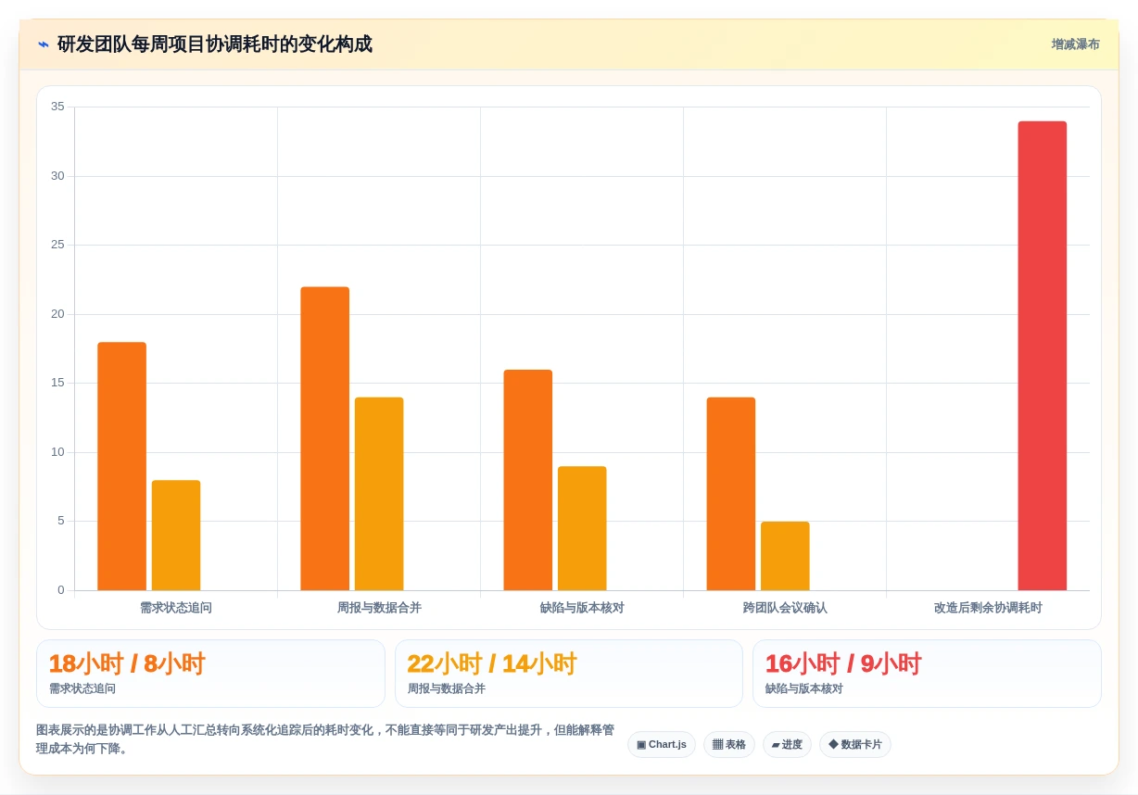Screen dimensions: 1138x795
Task: Click the 22-hour orange bar for 周报与数据合并
Action: point(325,438)
